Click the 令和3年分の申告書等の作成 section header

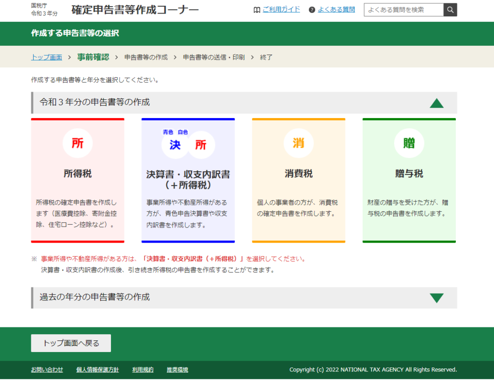click(x=244, y=103)
